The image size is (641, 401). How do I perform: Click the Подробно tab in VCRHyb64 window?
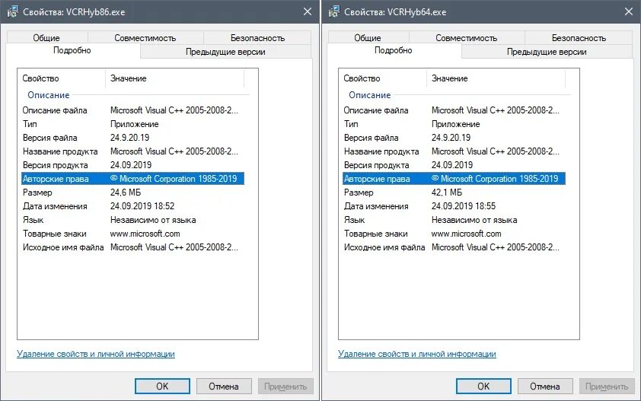point(393,50)
